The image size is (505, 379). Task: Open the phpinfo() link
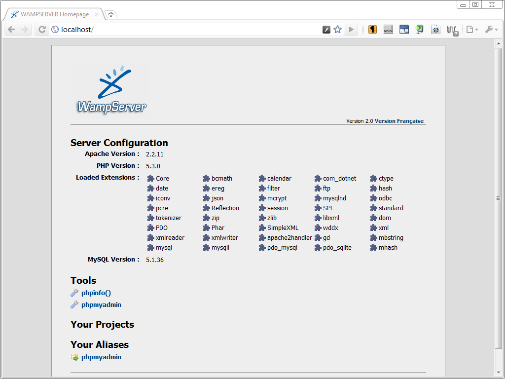click(x=96, y=293)
